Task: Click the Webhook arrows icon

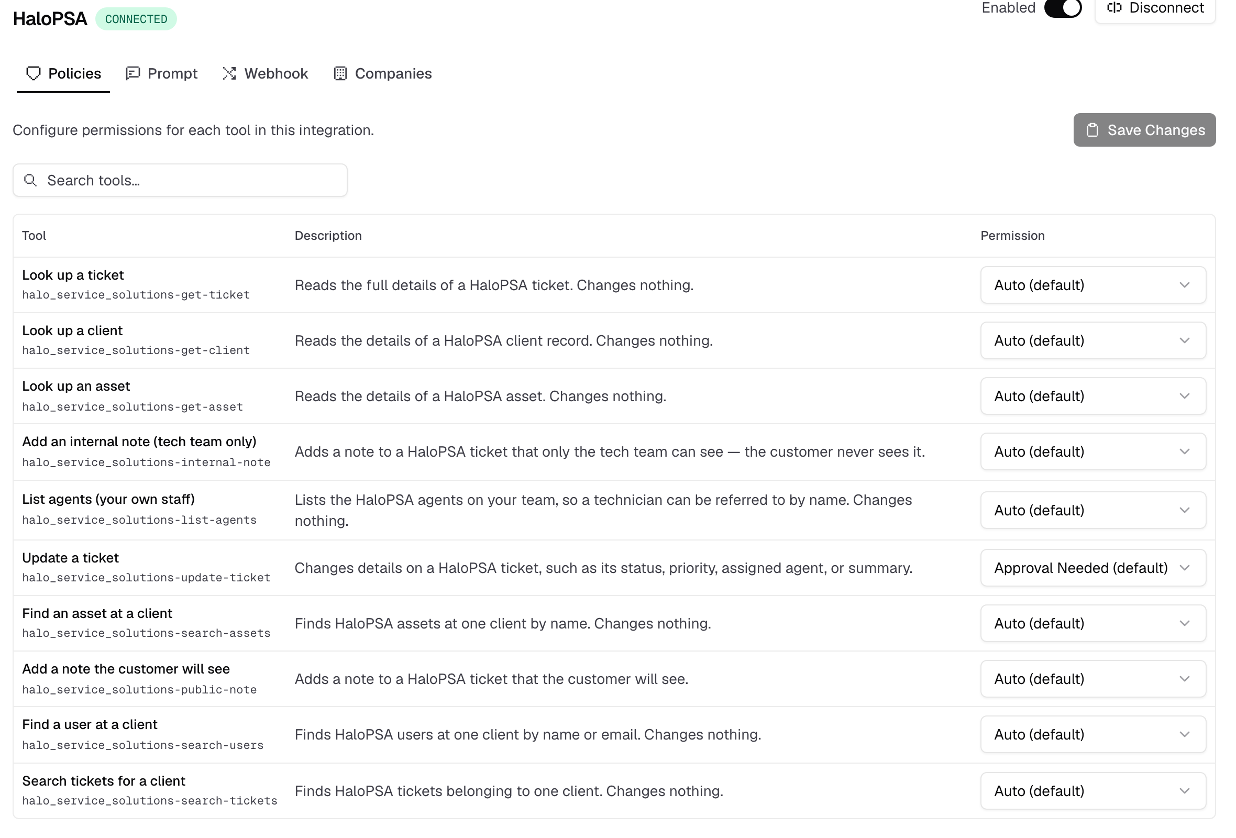Action: click(229, 73)
